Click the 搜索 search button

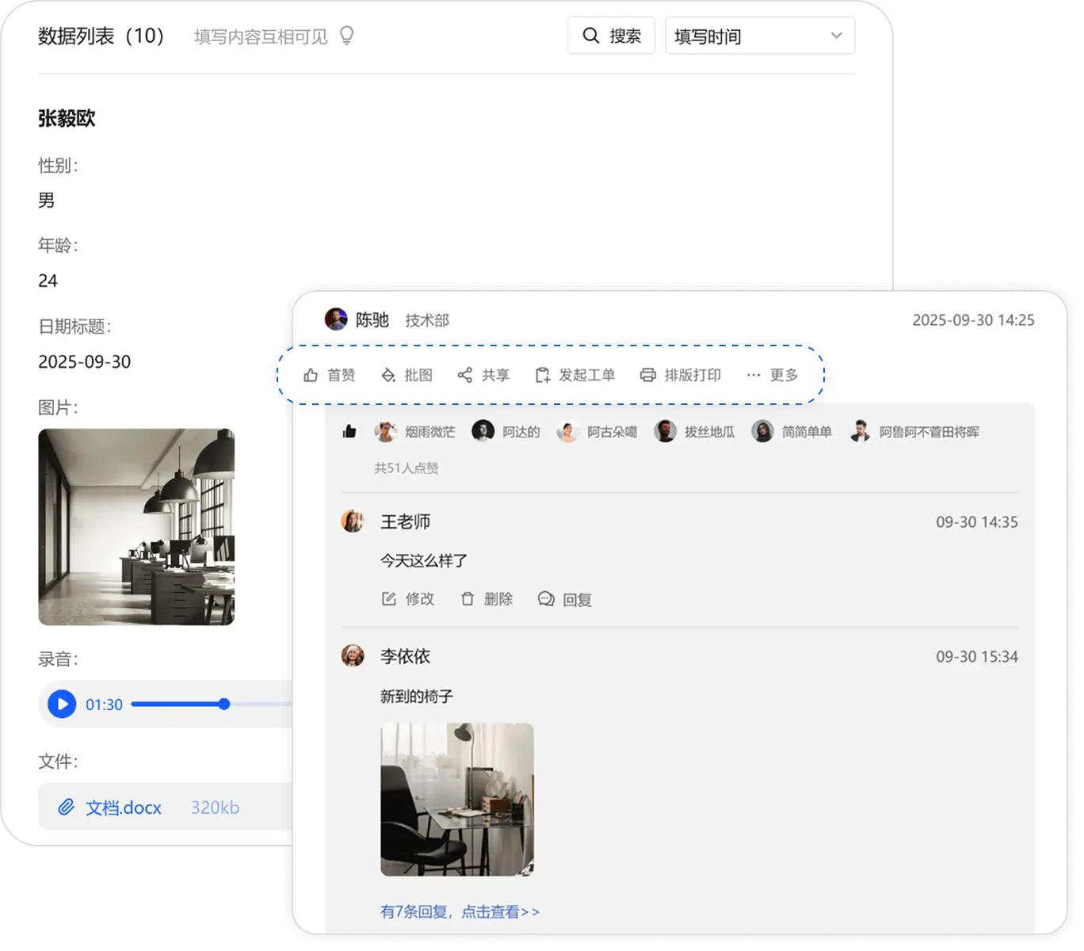click(x=611, y=36)
